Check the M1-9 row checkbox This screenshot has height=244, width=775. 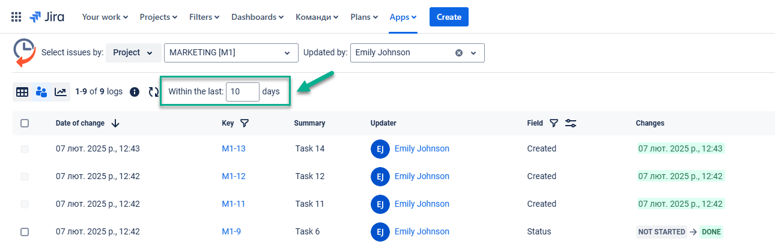[x=25, y=231]
